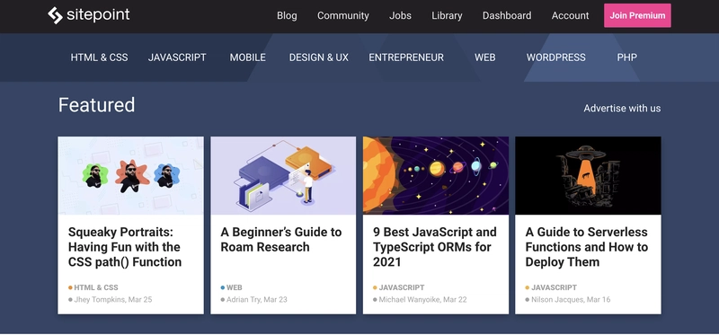This screenshot has height=335, width=719.
Task: Click JAVASCRIPT tag on ORMs card
Action: tap(402, 287)
